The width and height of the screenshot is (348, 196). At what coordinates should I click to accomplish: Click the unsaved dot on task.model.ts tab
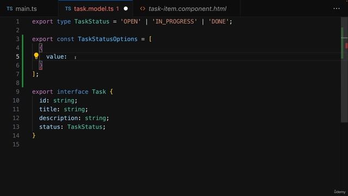point(126,9)
